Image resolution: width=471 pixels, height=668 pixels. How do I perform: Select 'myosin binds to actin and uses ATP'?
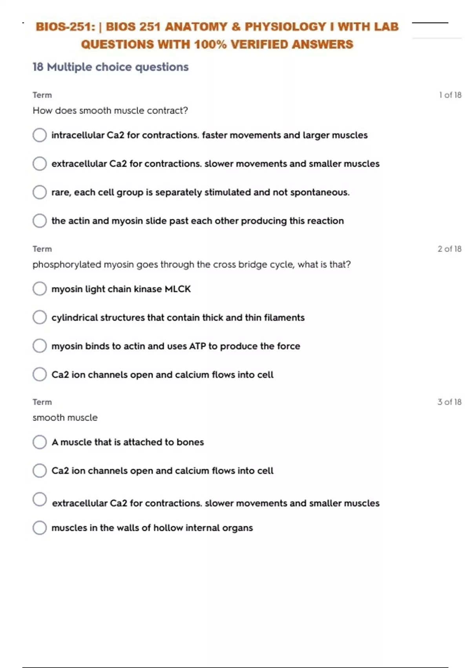(40, 346)
